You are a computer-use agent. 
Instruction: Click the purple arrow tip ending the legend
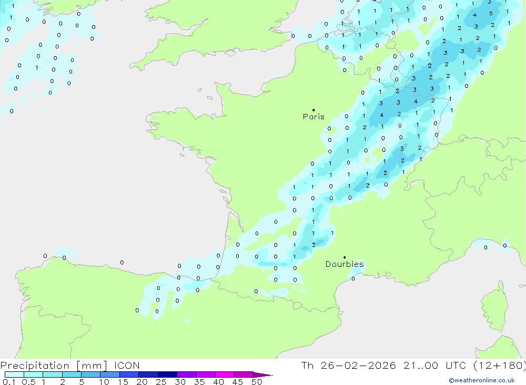(263, 375)
